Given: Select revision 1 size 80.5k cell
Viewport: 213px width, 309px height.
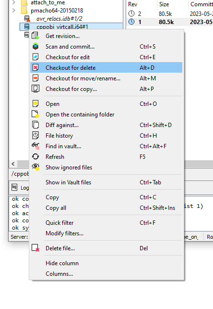Looking at the screenshot, I should [x=166, y=22].
